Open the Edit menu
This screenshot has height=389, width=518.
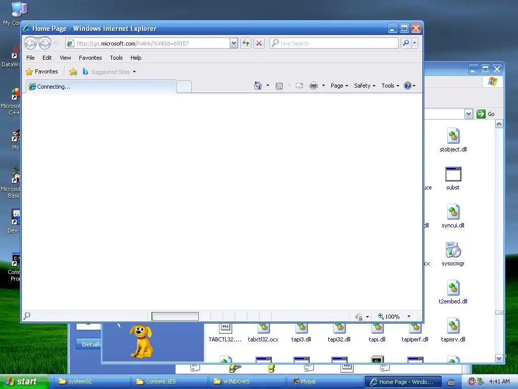coord(47,58)
